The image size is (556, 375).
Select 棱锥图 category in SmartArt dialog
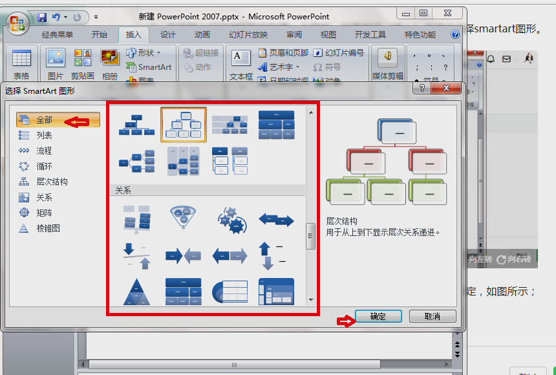[58, 228]
